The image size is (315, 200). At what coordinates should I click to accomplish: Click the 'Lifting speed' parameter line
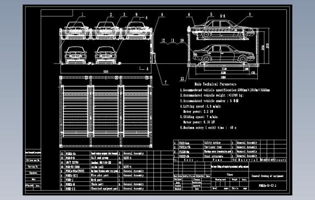click(201, 106)
